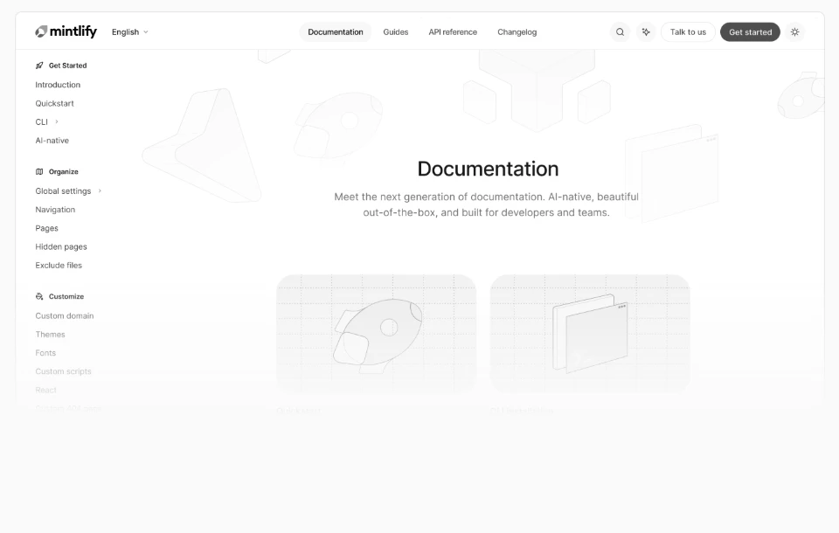Open the Navigation sidebar link
839x533 pixels.
pyautogui.click(x=55, y=210)
